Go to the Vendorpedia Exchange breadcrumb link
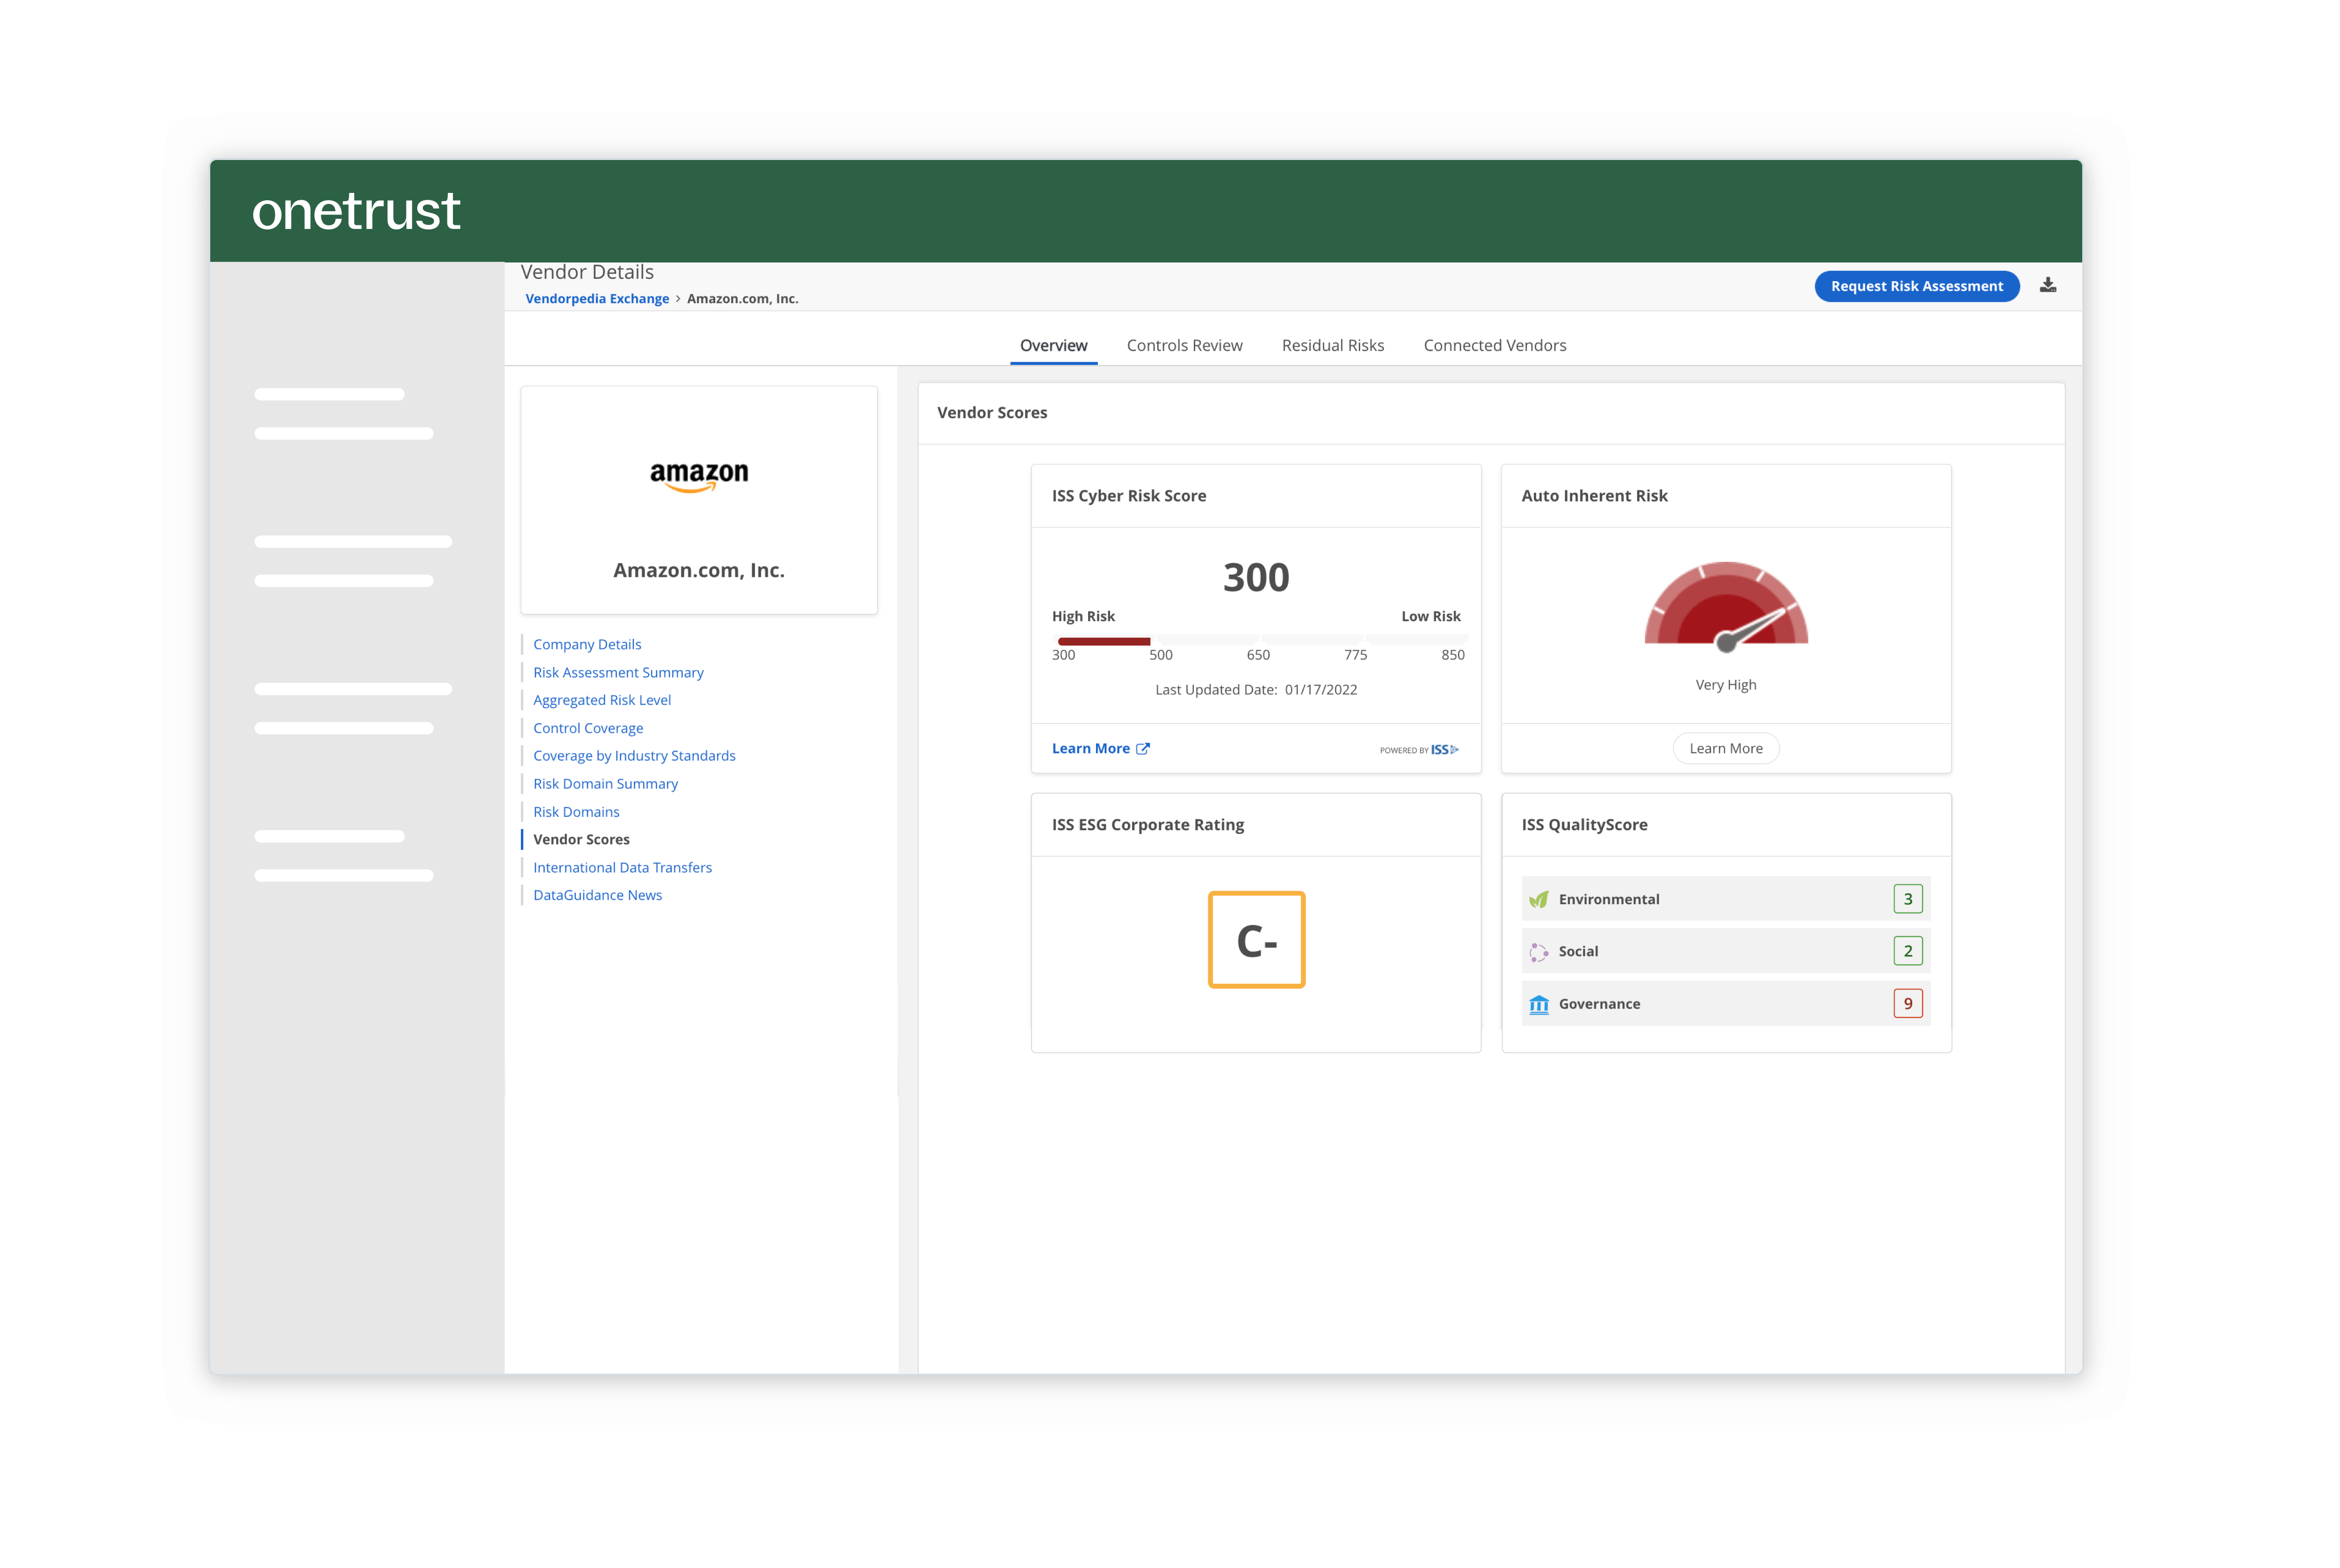Screen dimensions: 2340x1568 coord(597,298)
